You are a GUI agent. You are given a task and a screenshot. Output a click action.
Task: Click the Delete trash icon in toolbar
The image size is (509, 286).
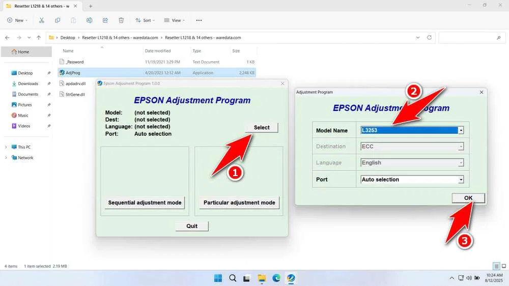tap(121, 20)
